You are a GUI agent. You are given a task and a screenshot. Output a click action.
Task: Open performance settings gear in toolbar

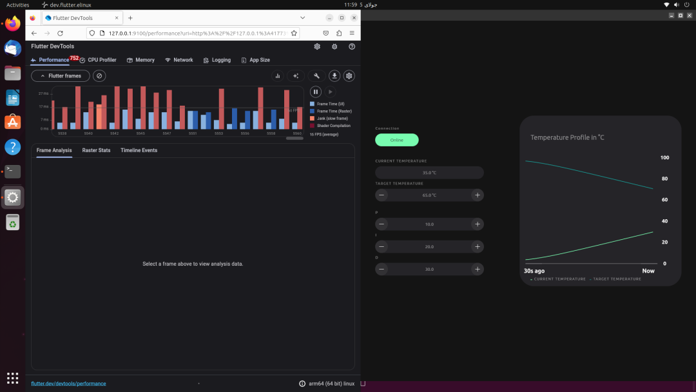[349, 76]
